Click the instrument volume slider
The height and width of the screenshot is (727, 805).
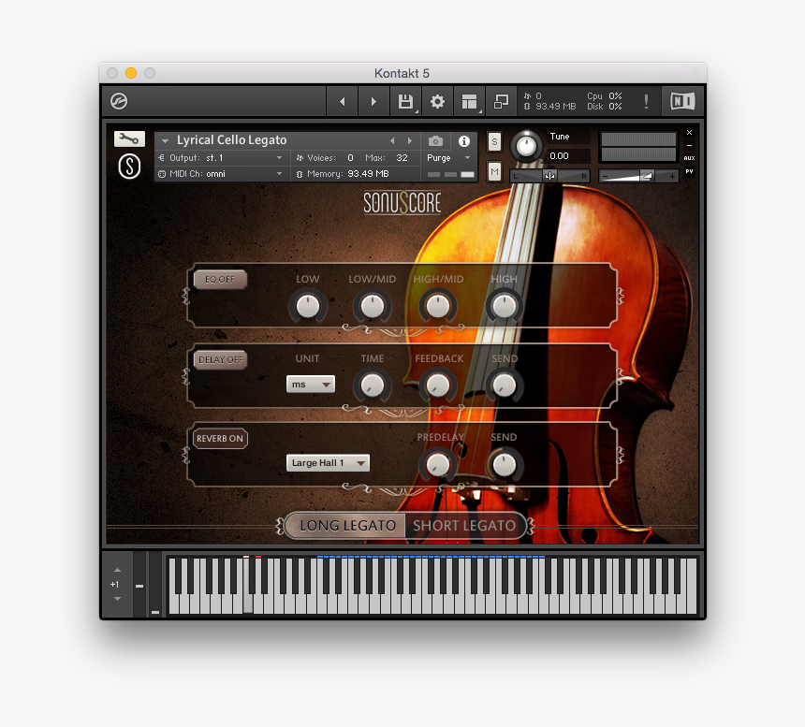point(638,176)
